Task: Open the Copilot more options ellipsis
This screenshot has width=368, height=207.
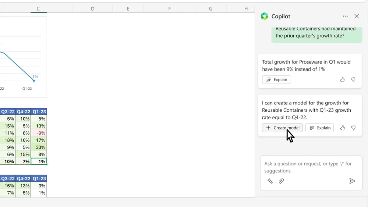Action: (345, 16)
